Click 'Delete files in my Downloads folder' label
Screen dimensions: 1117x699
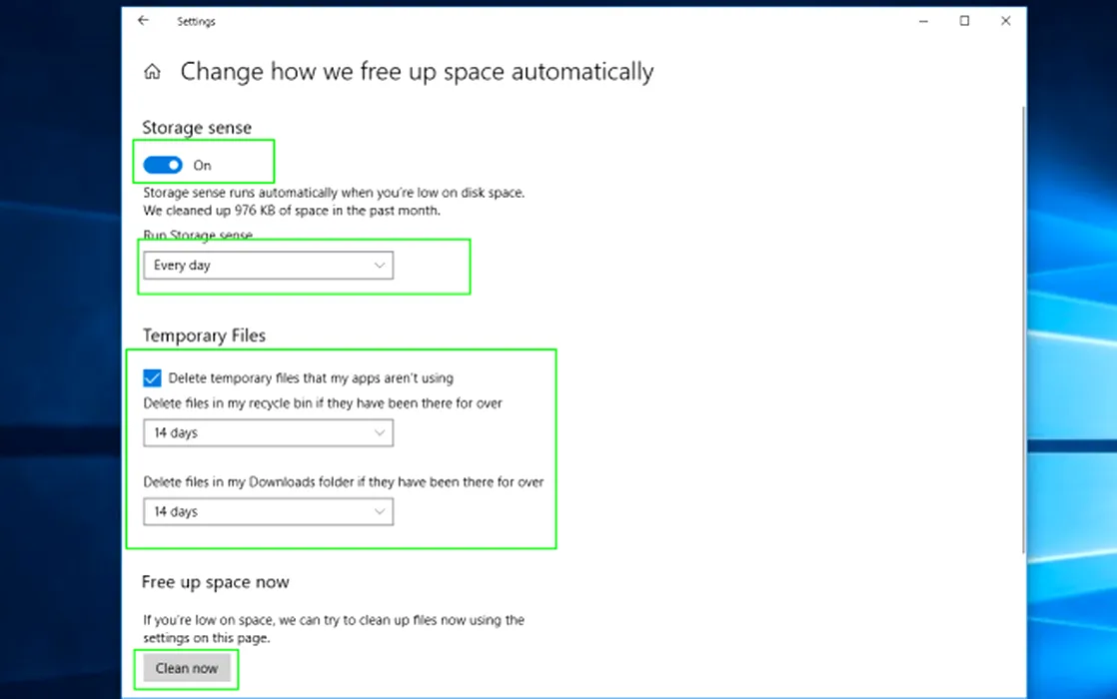click(344, 482)
